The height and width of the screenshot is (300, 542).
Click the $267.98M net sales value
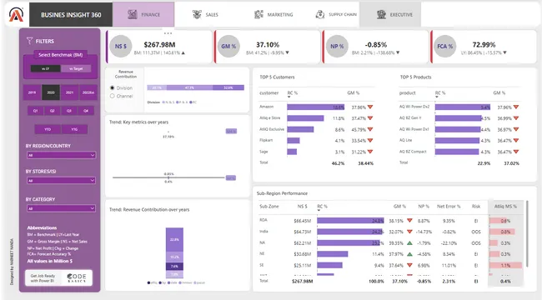pyautogui.click(x=159, y=45)
